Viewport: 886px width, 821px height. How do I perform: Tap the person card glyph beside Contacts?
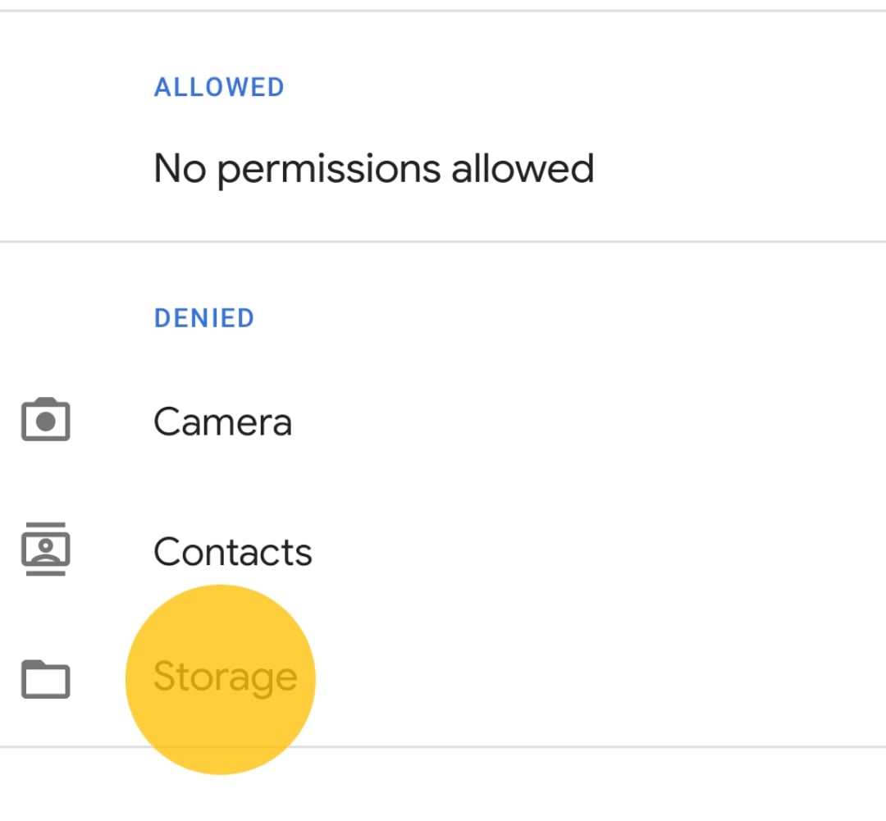click(x=46, y=548)
